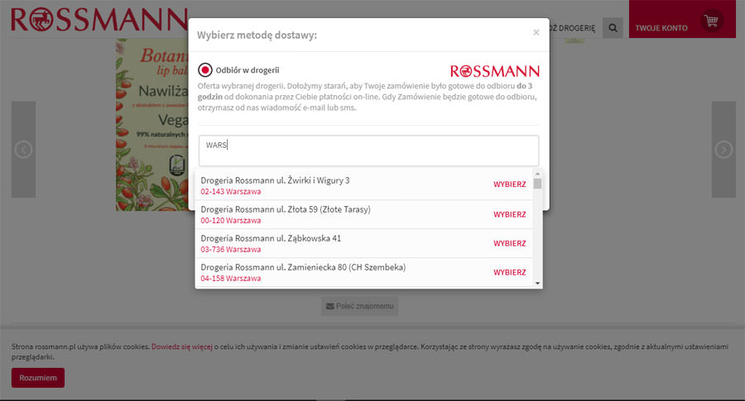The image size is (745, 401).
Task: Choose WYBIERZ for Złota 59 store
Action: [509, 214]
